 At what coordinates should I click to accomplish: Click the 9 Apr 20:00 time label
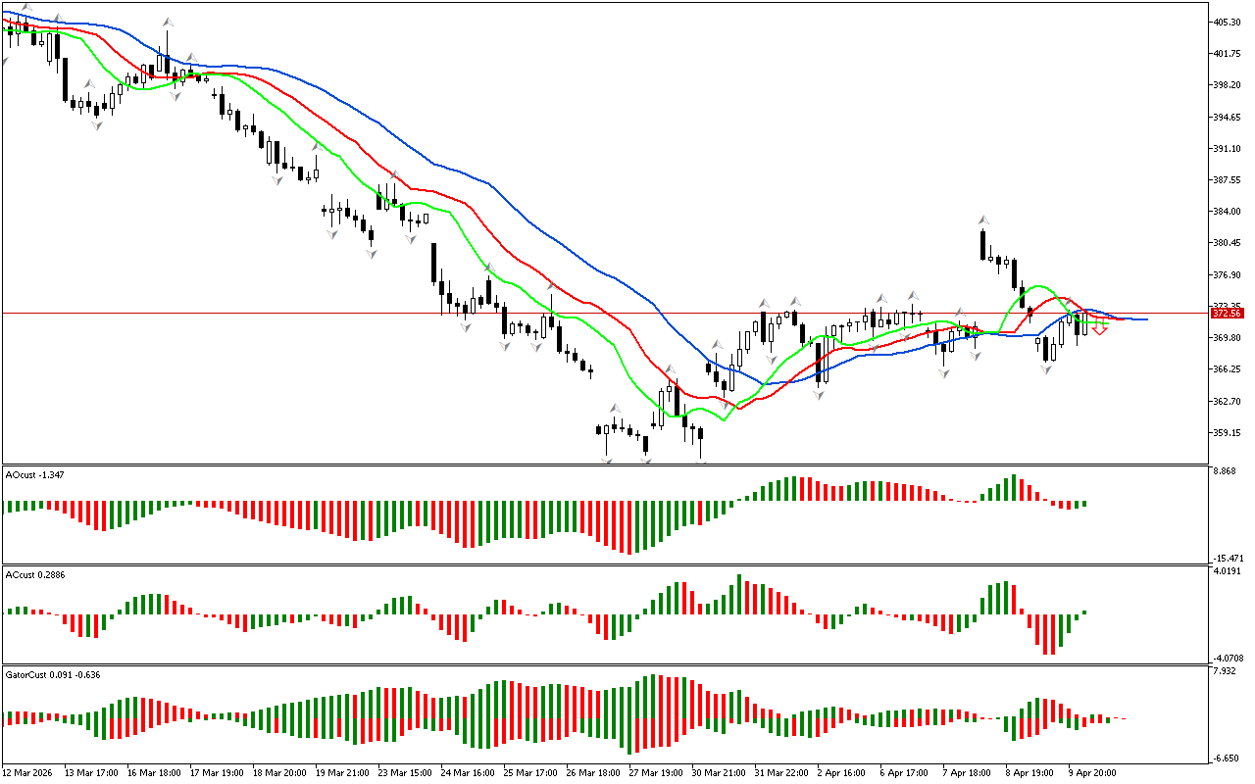tap(1093, 773)
